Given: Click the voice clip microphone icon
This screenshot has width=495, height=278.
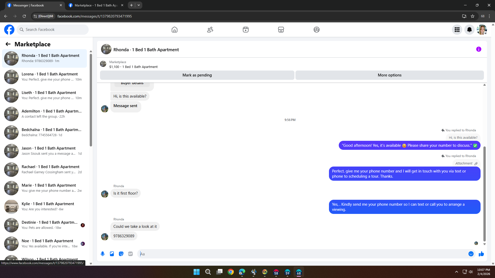Looking at the screenshot, I should click(103, 254).
